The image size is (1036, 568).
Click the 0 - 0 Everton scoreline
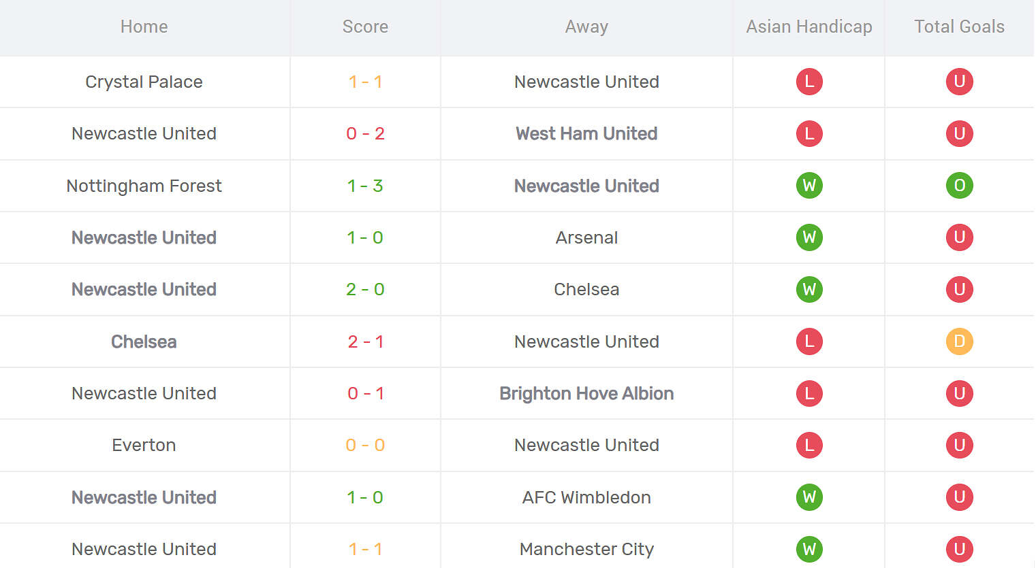(365, 445)
